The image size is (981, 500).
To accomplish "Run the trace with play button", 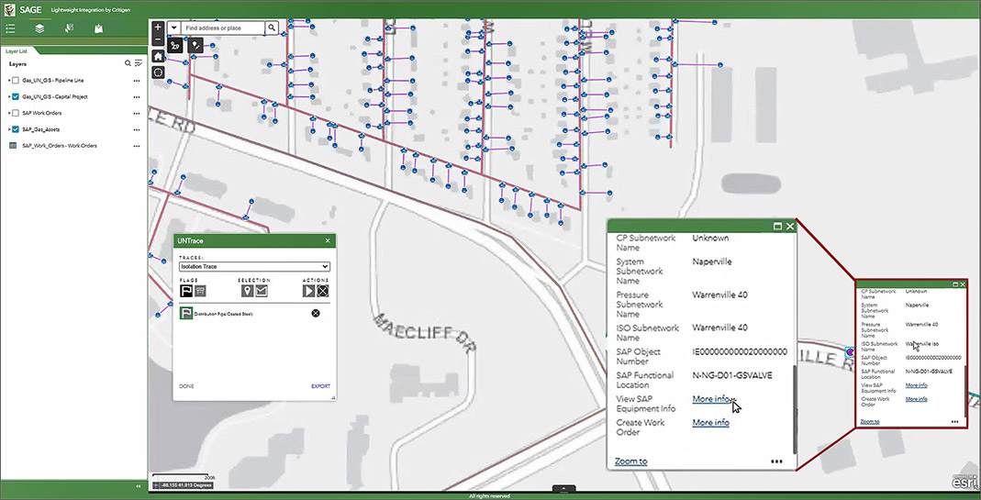I will pyautogui.click(x=308, y=291).
